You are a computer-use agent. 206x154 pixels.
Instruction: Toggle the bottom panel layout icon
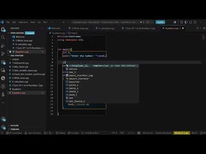[191, 22]
